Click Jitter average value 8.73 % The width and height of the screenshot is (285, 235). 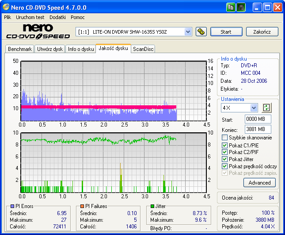pyautogui.click(x=200, y=213)
